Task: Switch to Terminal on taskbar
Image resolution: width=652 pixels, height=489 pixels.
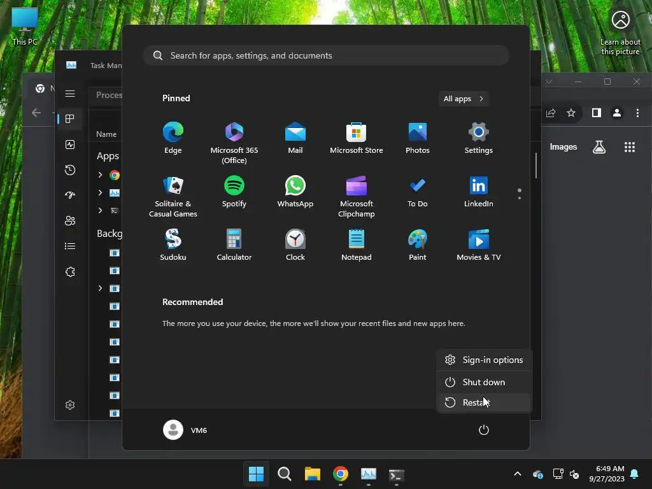Action: pos(396,474)
